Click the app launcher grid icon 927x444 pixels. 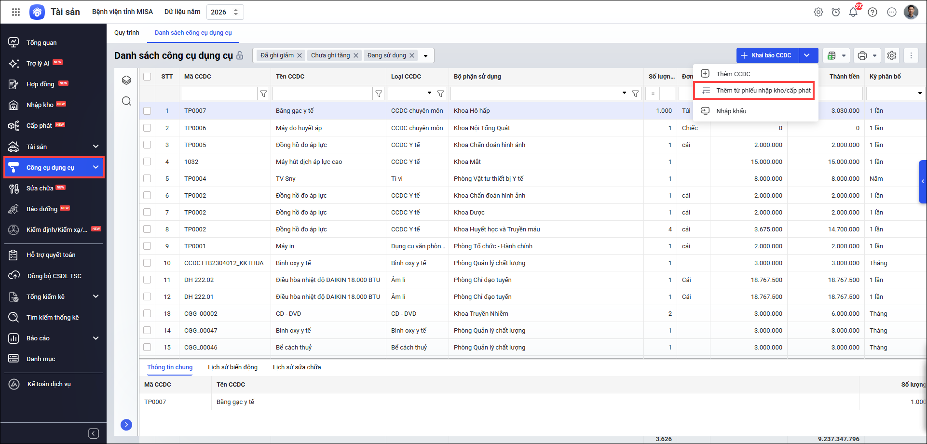click(x=16, y=12)
